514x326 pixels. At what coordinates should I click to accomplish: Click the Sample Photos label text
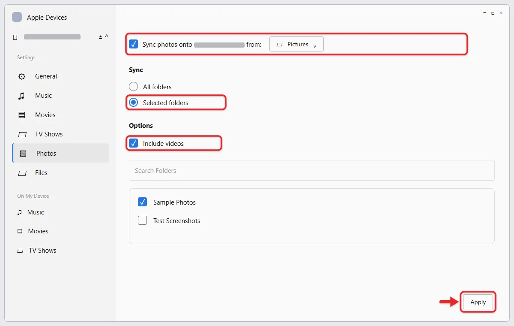(174, 202)
